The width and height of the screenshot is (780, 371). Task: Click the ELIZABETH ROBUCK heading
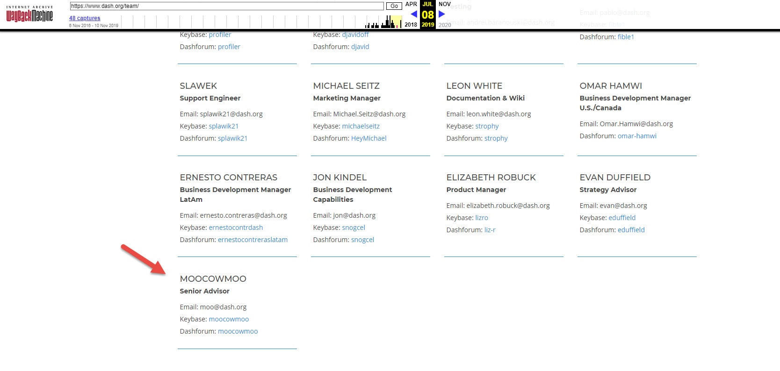click(491, 178)
